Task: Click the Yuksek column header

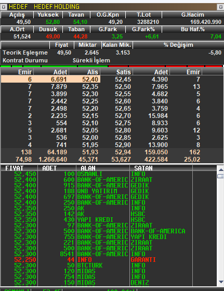Action: [48, 15]
